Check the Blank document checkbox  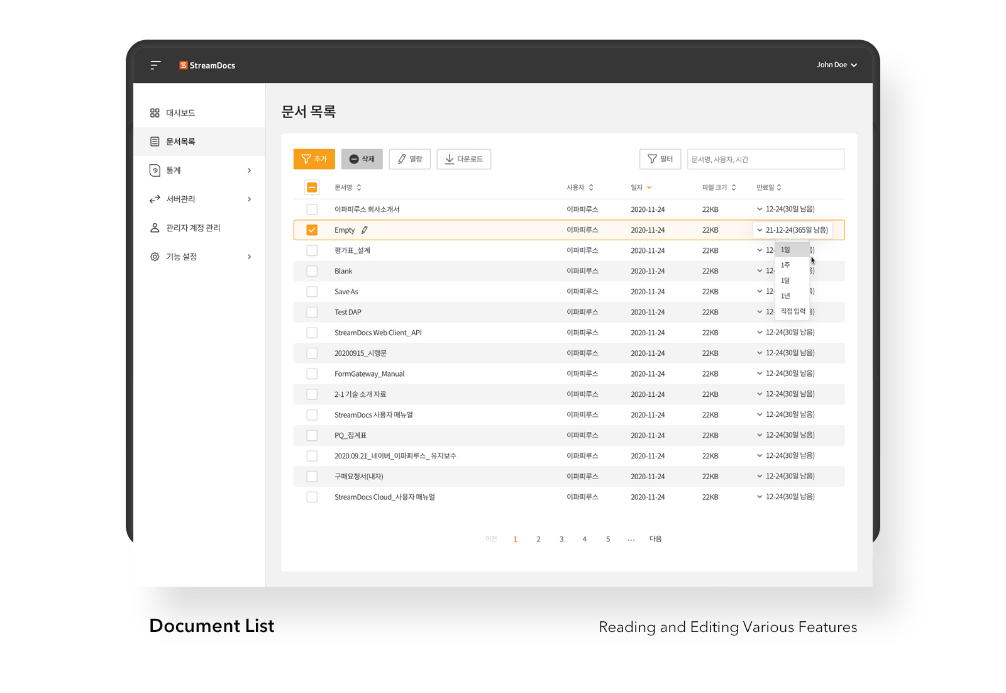point(312,271)
